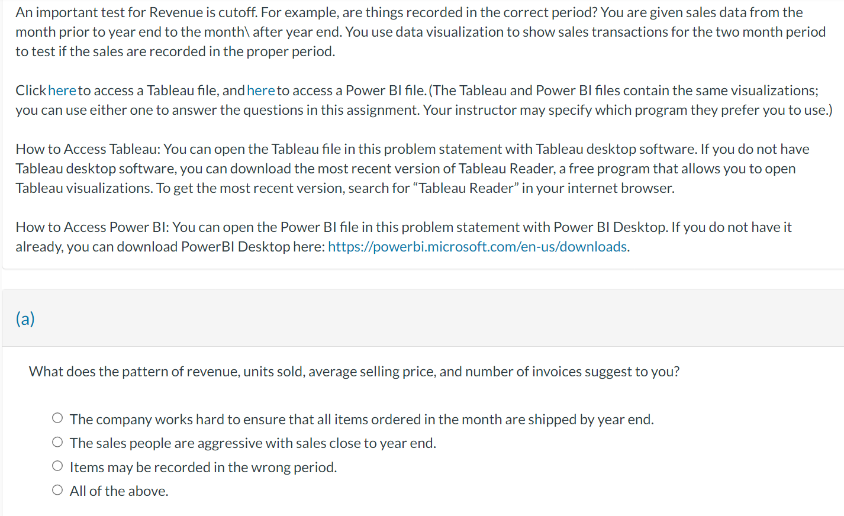Click answer text "Items may be recorded in the wrong period."
Image resolution: width=844 pixels, height=516 pixels.
[204, 467]
